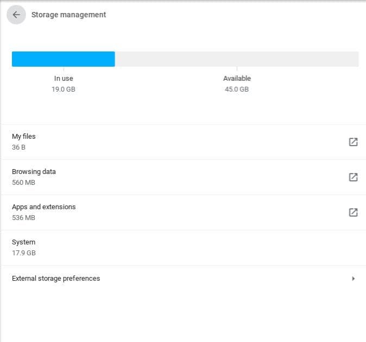The image size is (366, 342).
Task: Click the 560 MB browsing size
Action: tap(23, 183)
